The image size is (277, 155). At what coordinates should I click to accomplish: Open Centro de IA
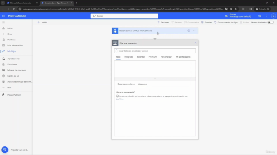tap(13, 76)
